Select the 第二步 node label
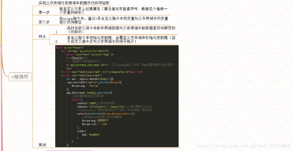Viewport: 293px width, 151px height. [x=44, y=22]
